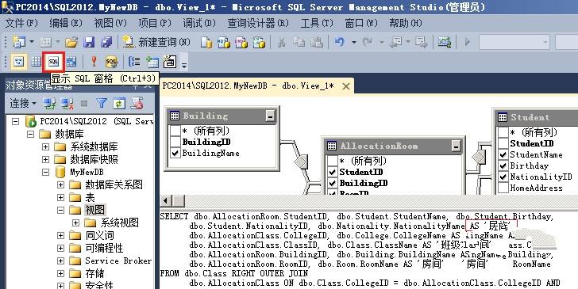This screenshot has height=289, width=578.
Task: Collapse the MyNewDB database node
Action: coord(45,172)
